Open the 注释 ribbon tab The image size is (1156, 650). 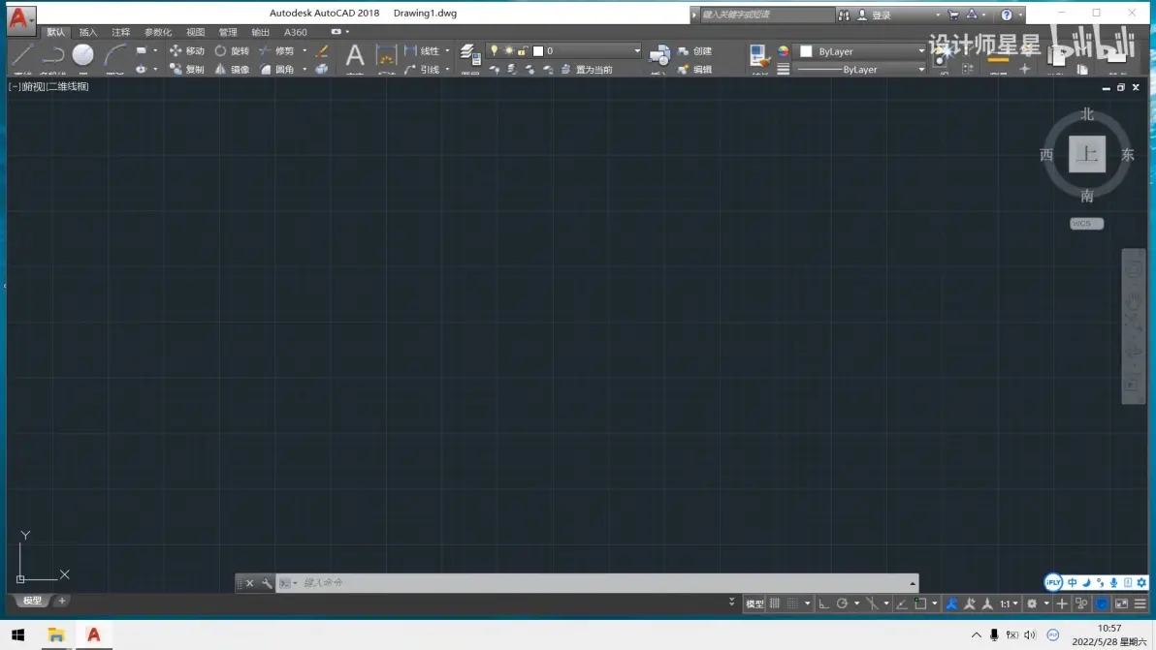tap(120, 32)
